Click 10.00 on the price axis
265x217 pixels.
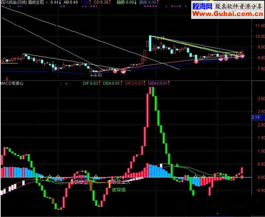[260, 36]
